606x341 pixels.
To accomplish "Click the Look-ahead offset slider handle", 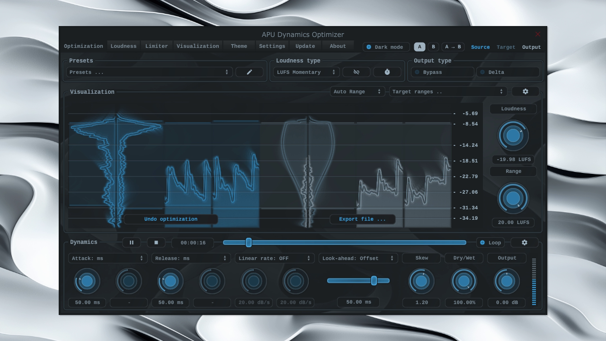I will click(x=374, y=280).
